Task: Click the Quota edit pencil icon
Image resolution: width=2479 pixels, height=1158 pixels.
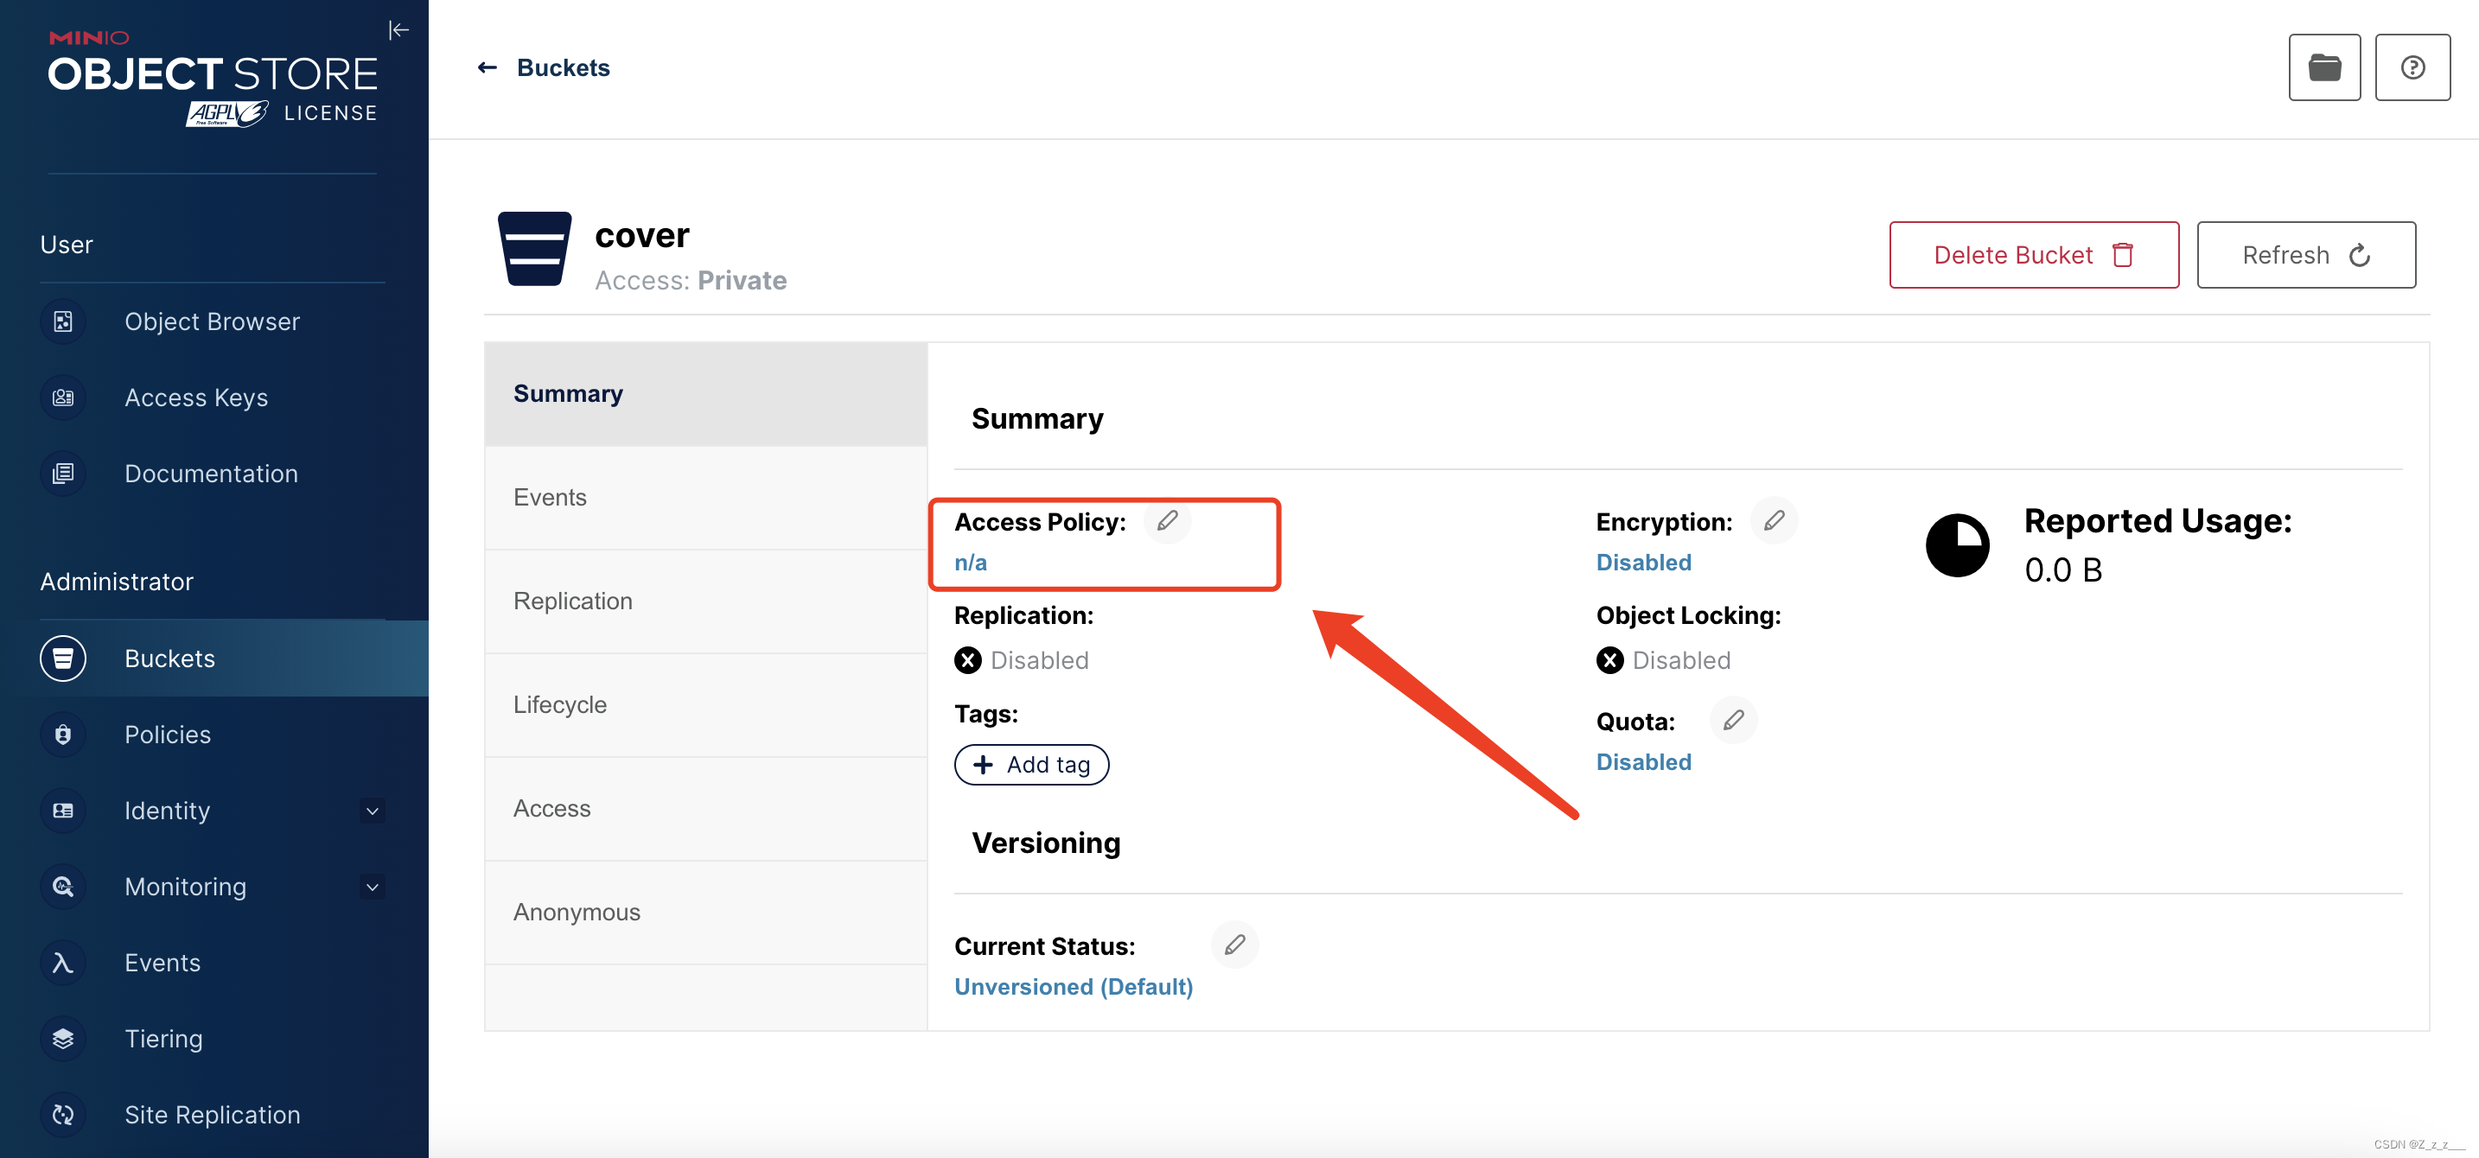Action: click(x=1733, y=721)
